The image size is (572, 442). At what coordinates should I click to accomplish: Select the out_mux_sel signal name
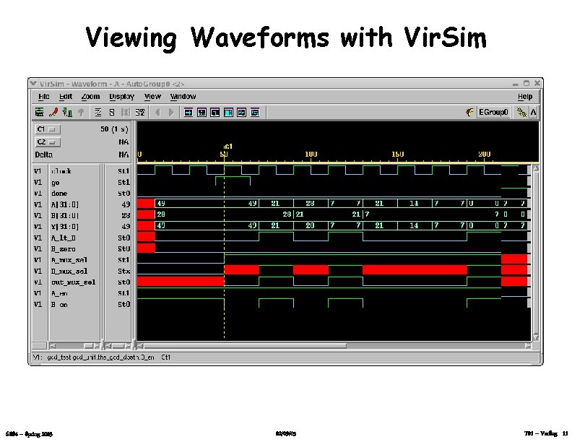tap(74, 282)
